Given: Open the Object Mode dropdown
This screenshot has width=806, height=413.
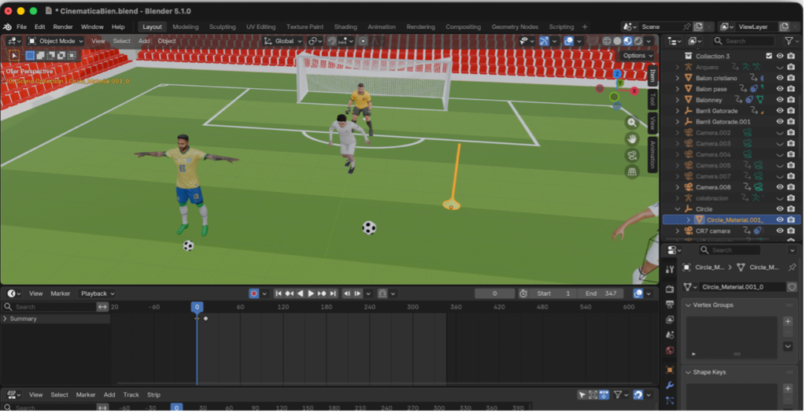Looking at the screenshot, I should coord(56,41).
